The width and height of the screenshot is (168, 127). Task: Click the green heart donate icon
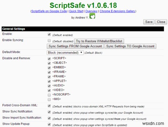point(92,16)
